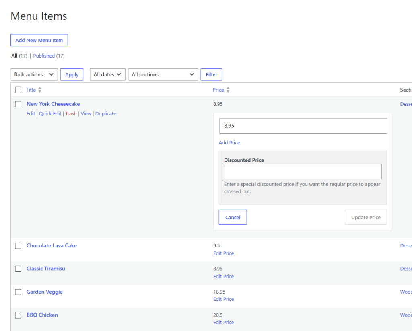Apply the selected bulk action
The image size is (412, 331).
[72, 75]
